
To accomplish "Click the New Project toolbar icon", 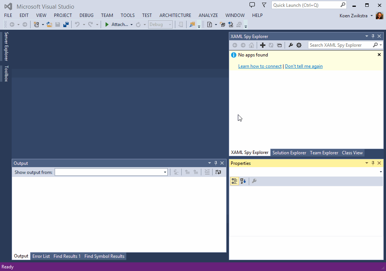I will click(x=37, y=24).
